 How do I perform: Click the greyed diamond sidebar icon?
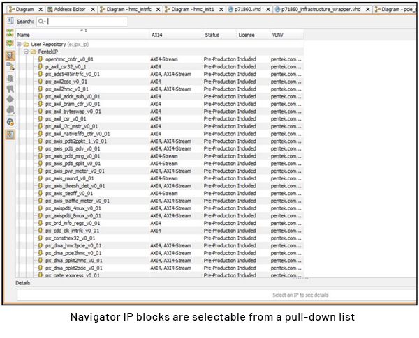click(x=10, y=99)
